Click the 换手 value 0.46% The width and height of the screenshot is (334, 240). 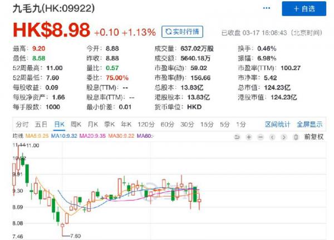click(x=267, y=48)
